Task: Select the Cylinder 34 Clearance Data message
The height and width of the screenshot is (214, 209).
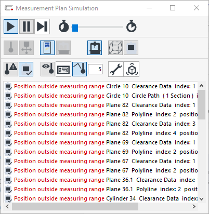Action: (x=100, y=198)
